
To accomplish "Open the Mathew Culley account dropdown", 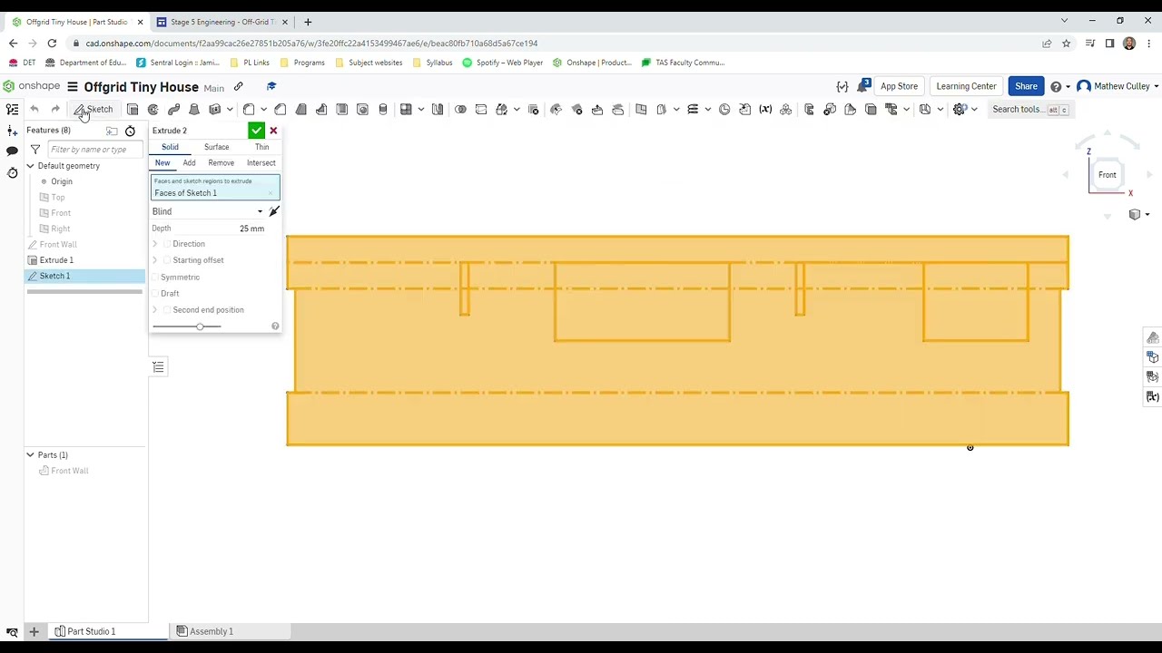I will (x=1118, y=86).
